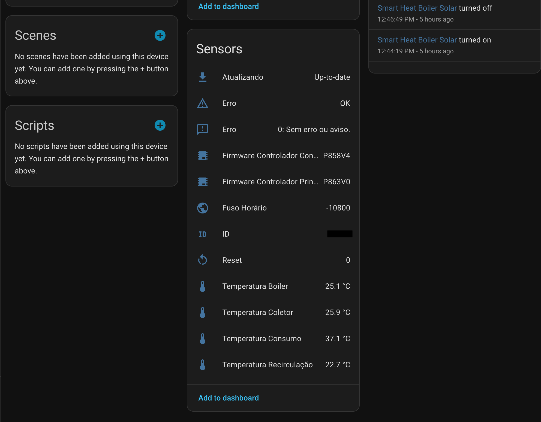This screenshot has height=422, width=541.
Task: Click the plus icon in Scripts card
Action: (x=160, y=125)
